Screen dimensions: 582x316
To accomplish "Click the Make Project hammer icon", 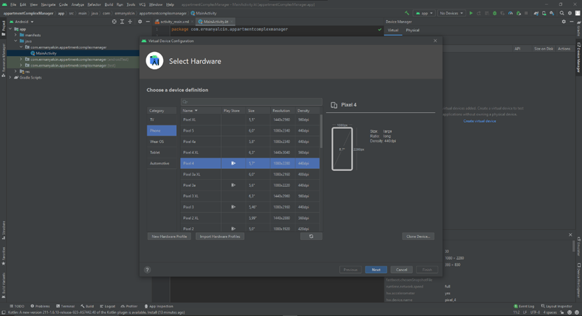I will click(406, 13).
